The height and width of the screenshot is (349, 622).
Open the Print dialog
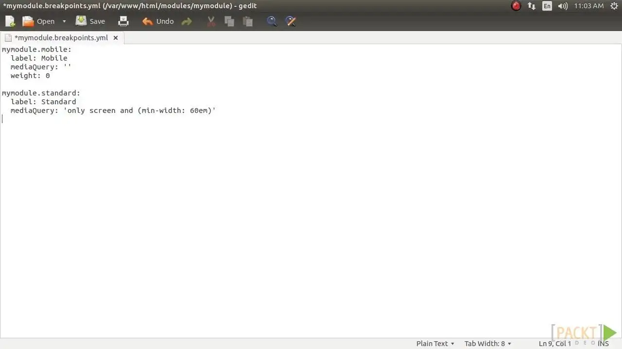123,21
